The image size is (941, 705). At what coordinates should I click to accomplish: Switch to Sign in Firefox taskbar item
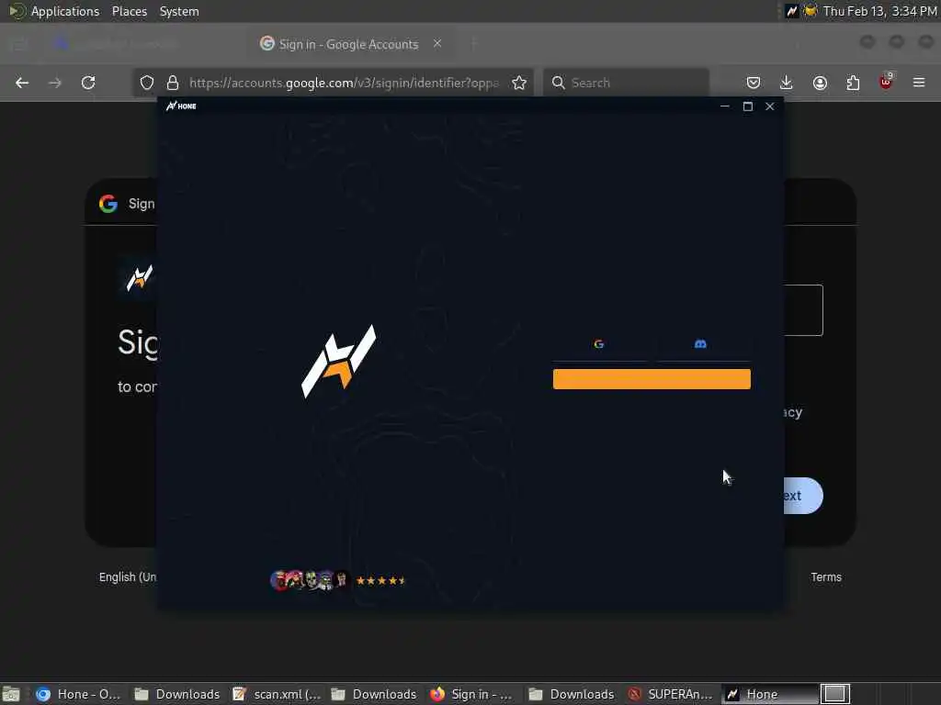pos(472,694)
